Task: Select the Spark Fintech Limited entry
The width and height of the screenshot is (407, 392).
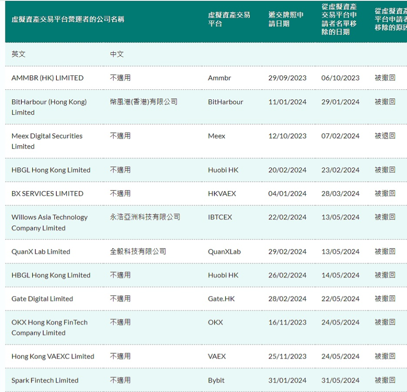Action: pos(45,381)
